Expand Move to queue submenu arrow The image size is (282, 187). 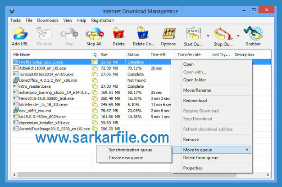[x=247, y=150]
